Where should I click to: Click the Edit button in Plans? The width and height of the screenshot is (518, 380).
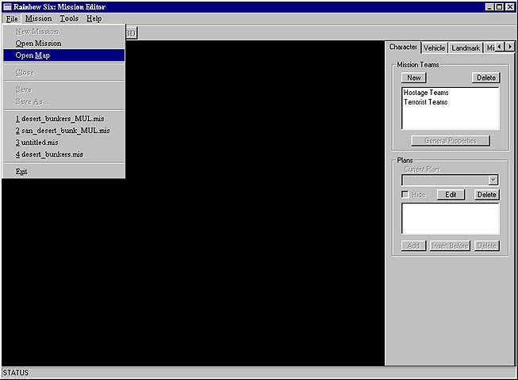pos(451,195)
